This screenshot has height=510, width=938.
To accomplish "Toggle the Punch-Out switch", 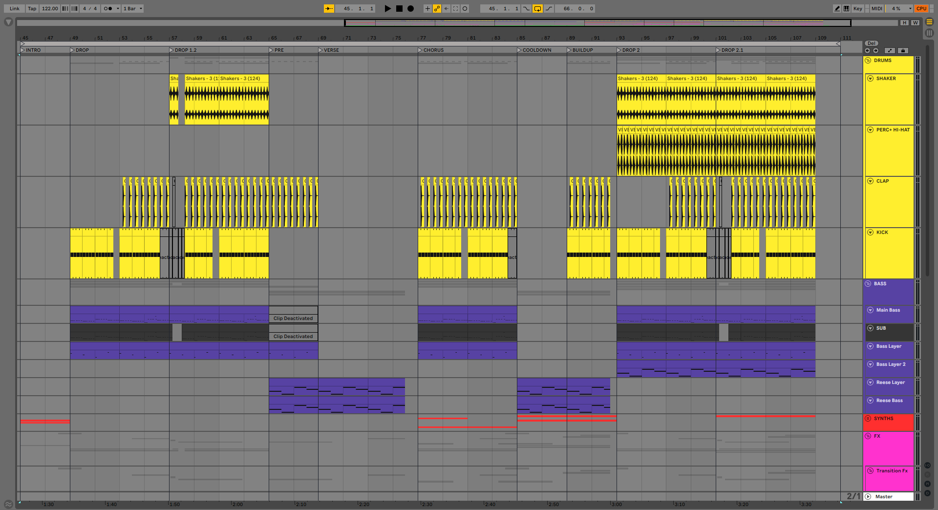I will pyautogui.click(x=549, y=8).
